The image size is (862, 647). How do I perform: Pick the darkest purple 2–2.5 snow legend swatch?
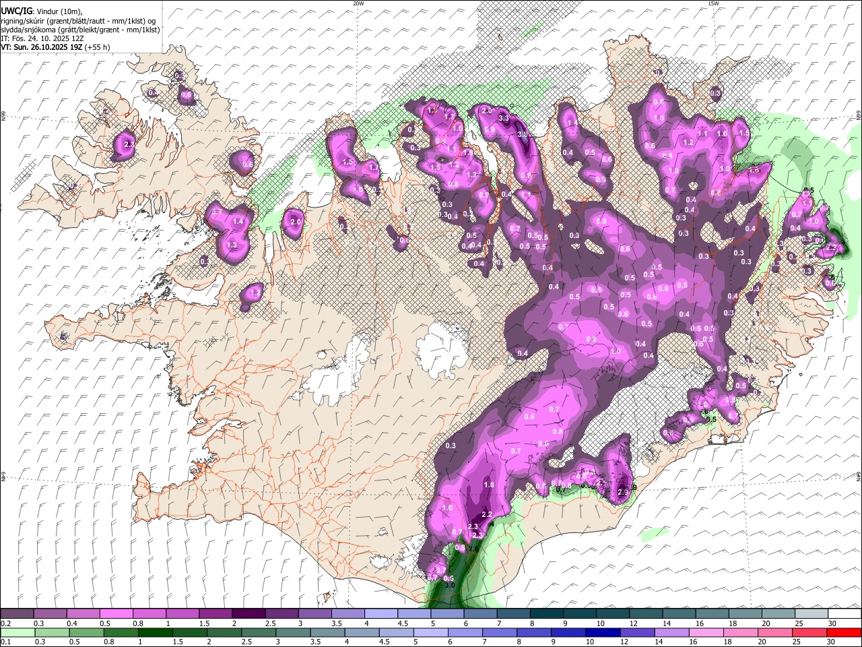pos(248,613)
